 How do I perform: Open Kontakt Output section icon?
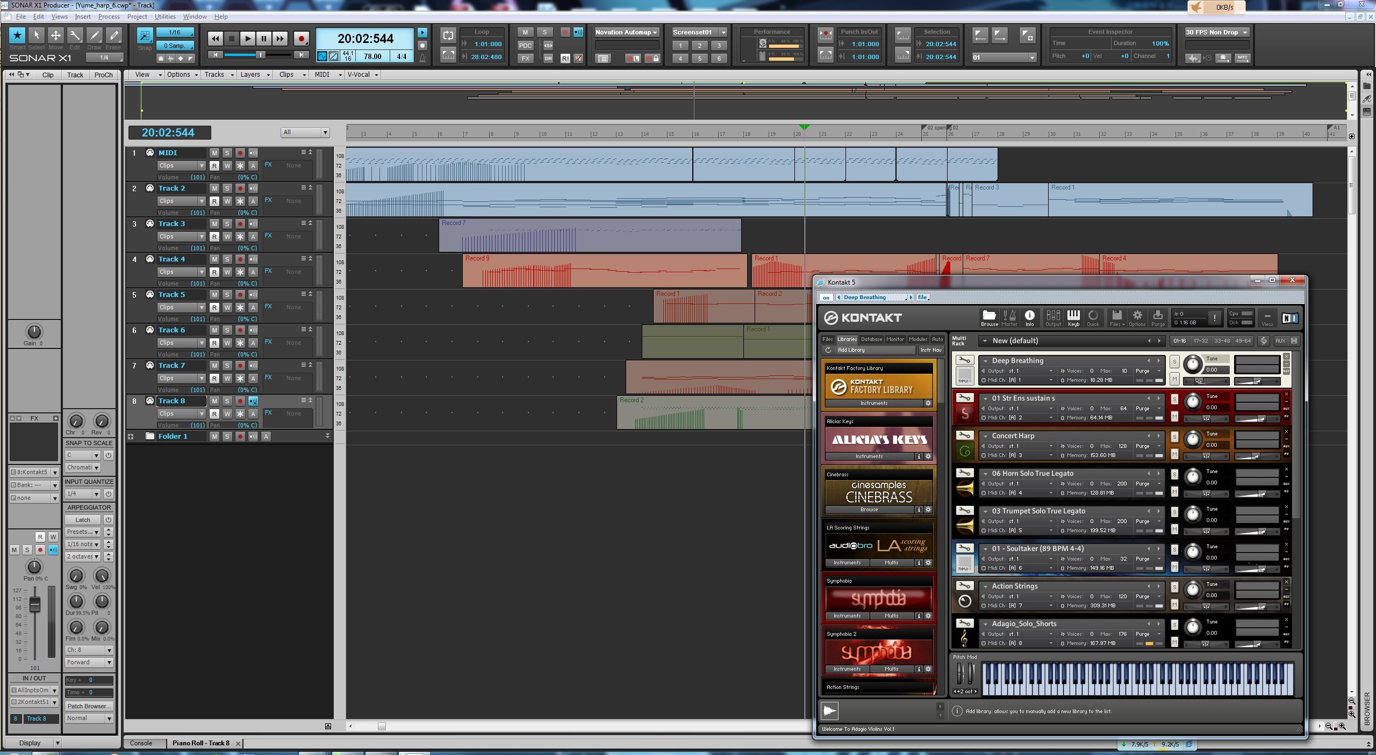tap(1053, 318)
